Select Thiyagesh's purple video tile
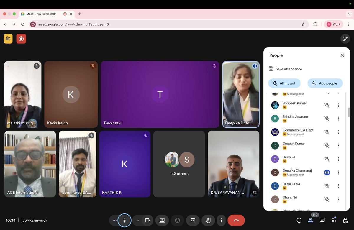This screenshot has width=354, height=230. (160, 94)
